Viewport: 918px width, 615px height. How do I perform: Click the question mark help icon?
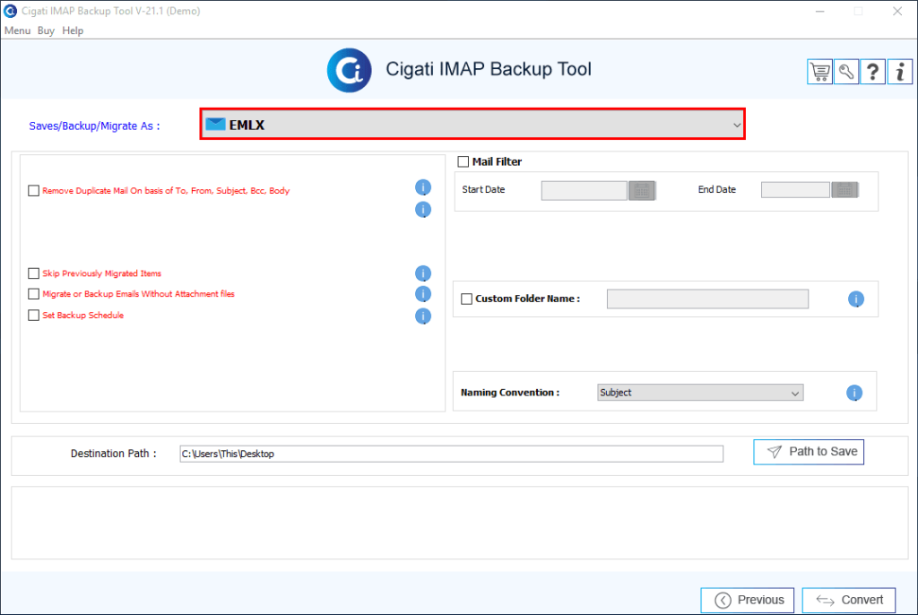872,72
